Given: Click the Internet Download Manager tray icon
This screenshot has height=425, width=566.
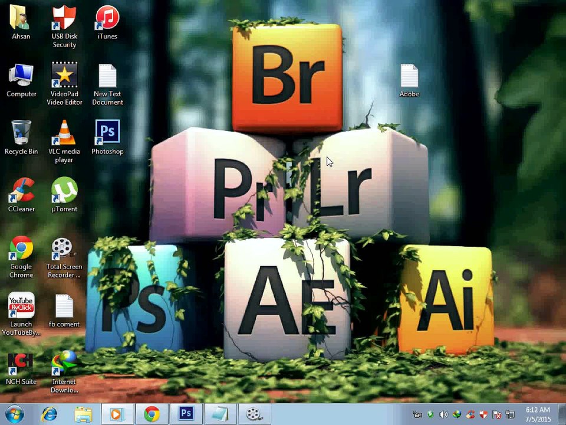Looking at the screenshot, I should click(x=457, y=414).
